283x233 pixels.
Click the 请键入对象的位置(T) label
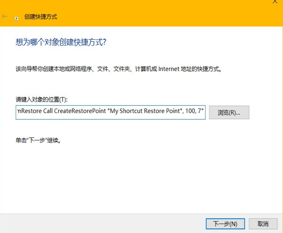pos(42,100)
